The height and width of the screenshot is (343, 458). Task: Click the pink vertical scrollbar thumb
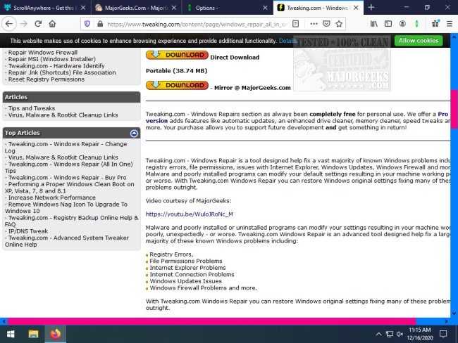point(454,109)
